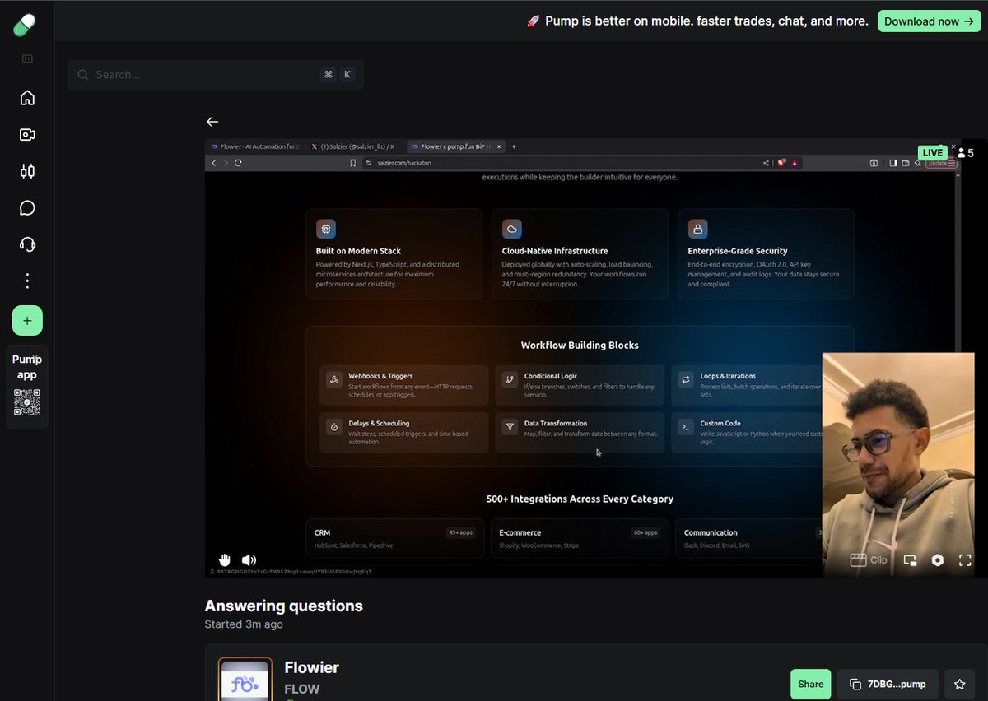Image resolution: width=988 pixels, height=701 pixels.
Task: Open the livestreams camera icon
Action: [x=27, y=135]
